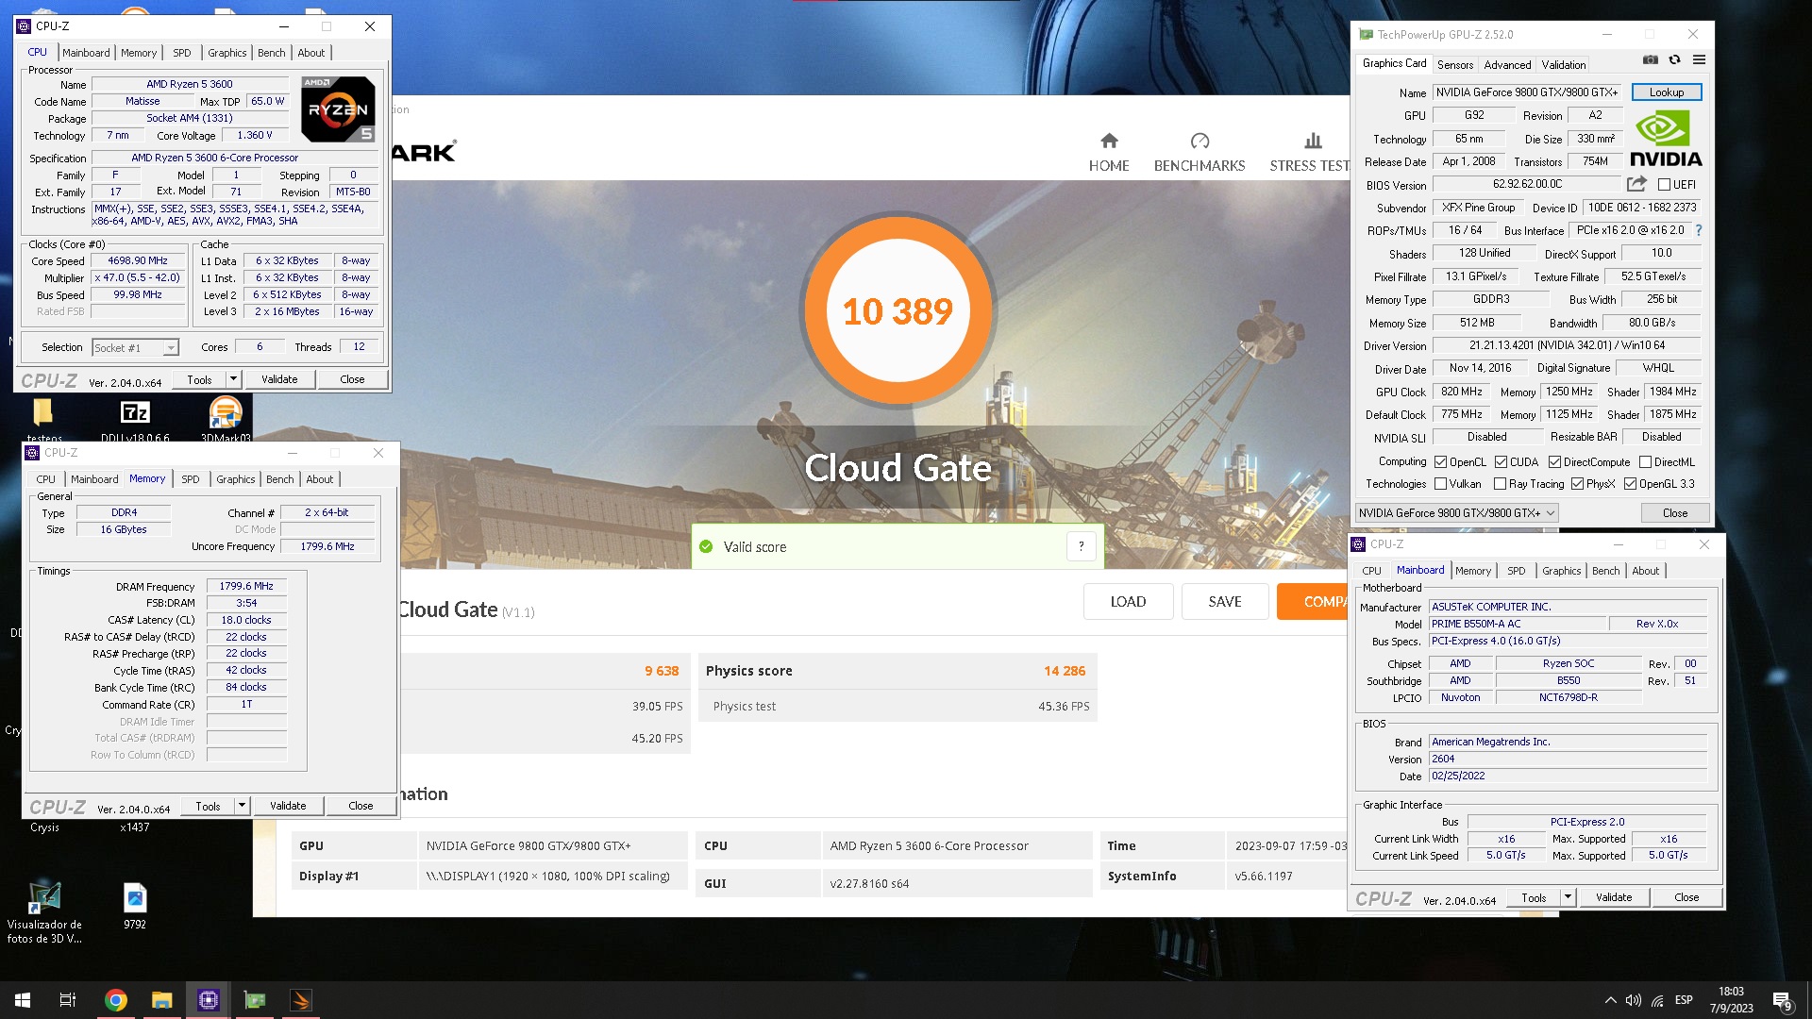Click volume speaker tray icon

1633,1000
